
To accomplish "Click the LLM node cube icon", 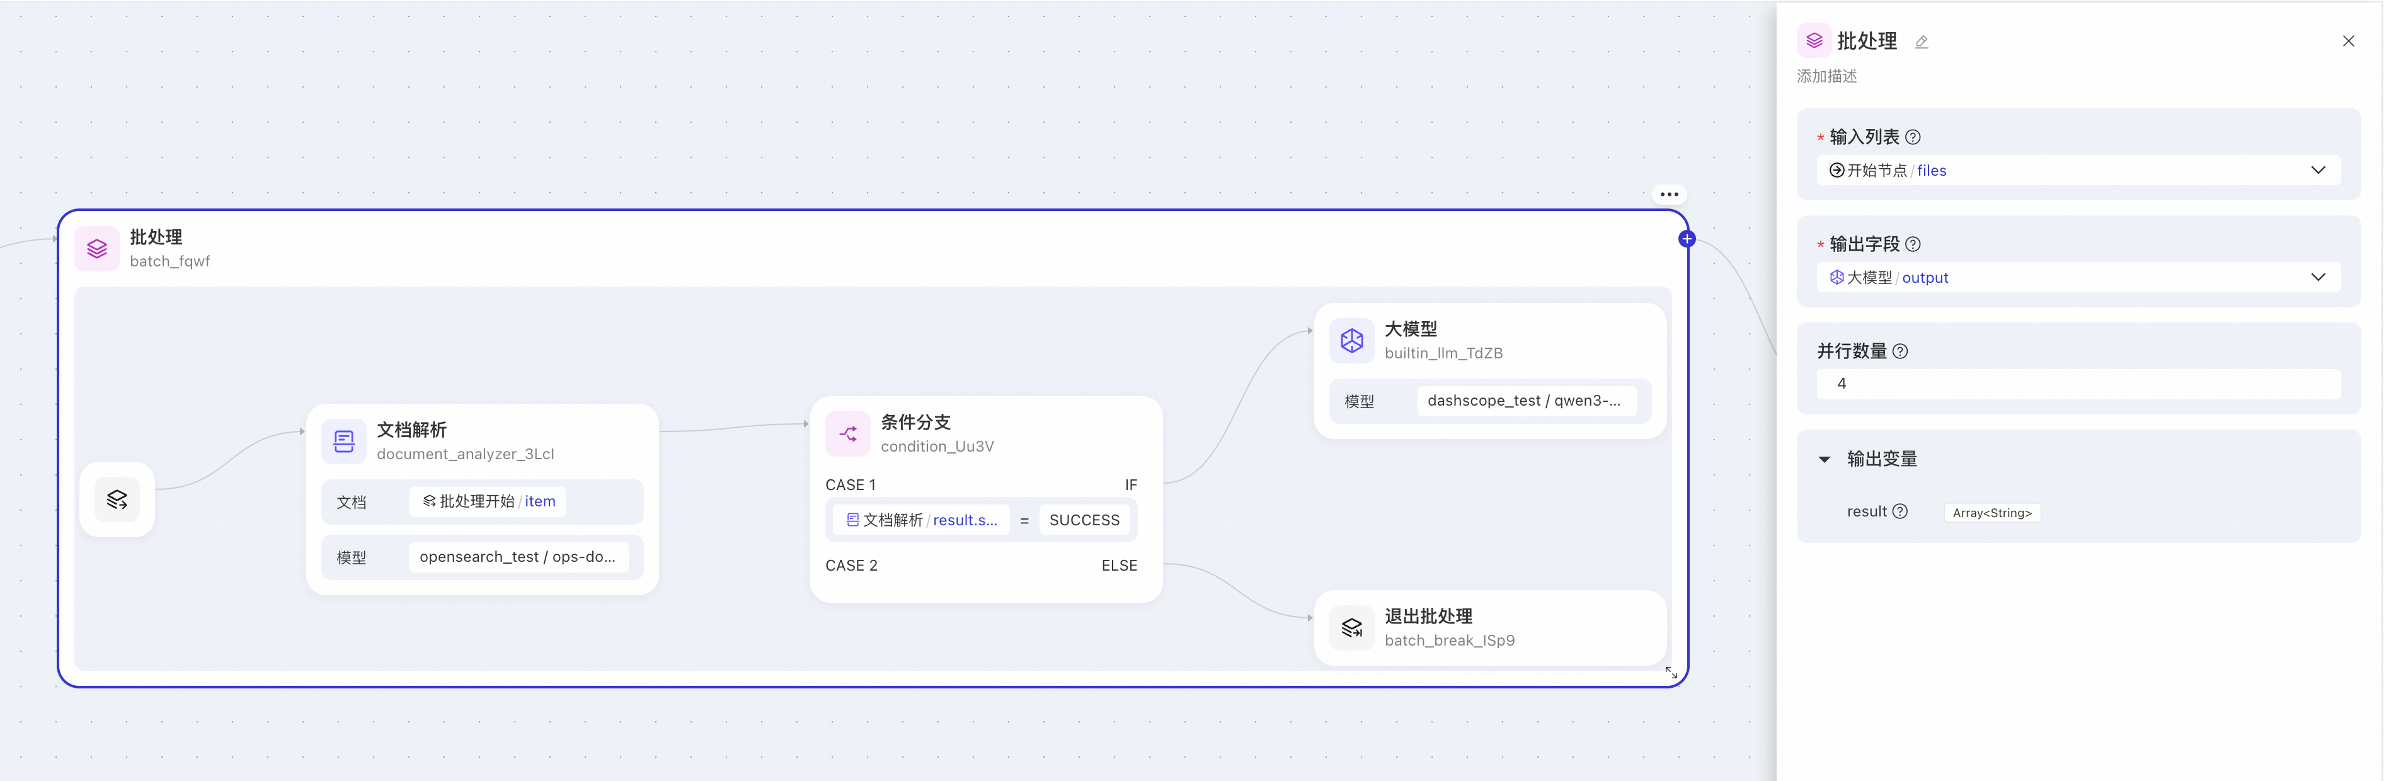I will coord(1351,341).
